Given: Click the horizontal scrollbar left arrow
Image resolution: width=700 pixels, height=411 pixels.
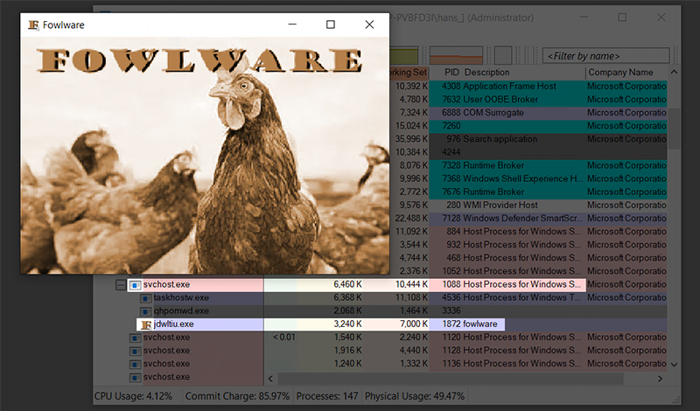Looking at the screenshot, I should (x=270, y=379).
